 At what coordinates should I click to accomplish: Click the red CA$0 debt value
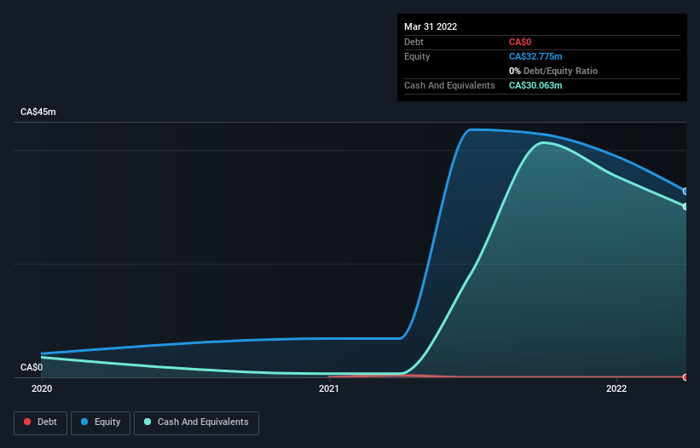pos(520,42)
